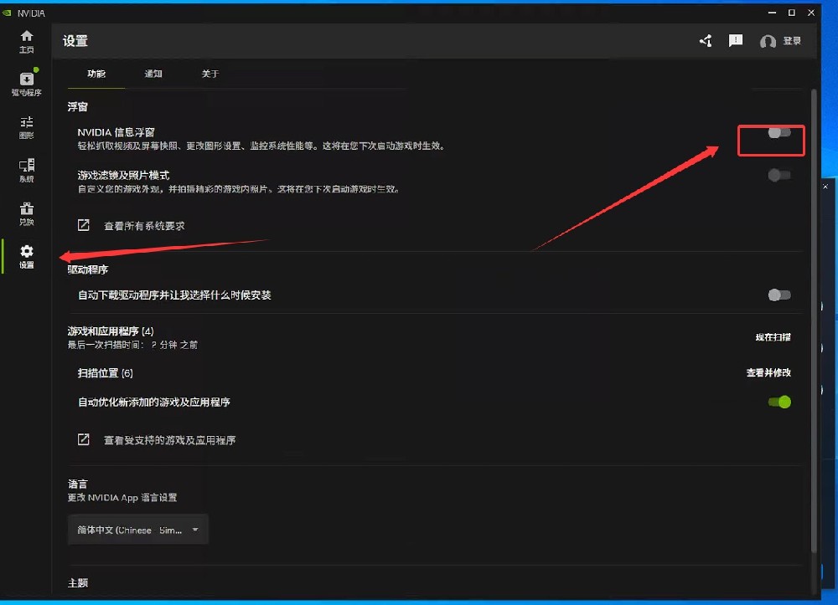Close the NVIDIA app window
838x605 pixels.
[x=810, y=13]
